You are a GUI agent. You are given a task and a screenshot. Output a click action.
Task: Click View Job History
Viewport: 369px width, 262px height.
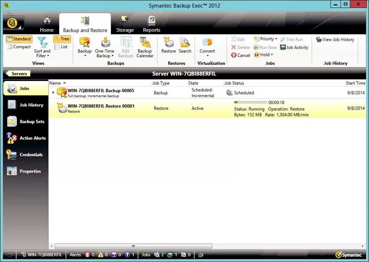click(x=335, y=39)
